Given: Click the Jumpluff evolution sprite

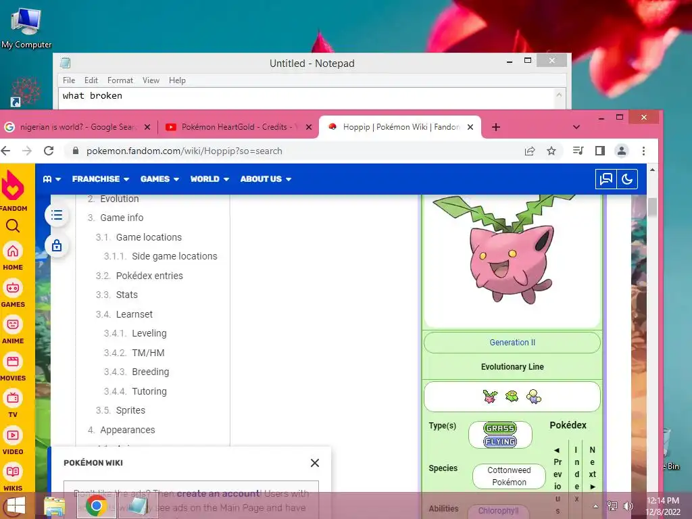Looking at the screenshot, I should point(534,396).
